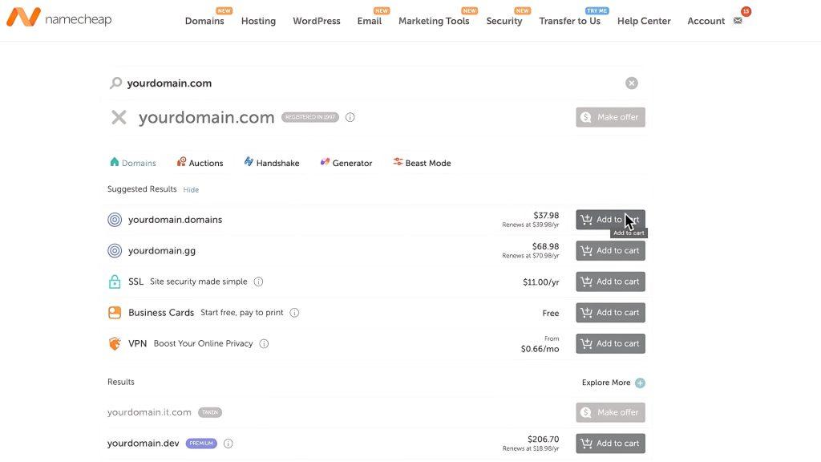Open the Email navigation menu
The image size is (821, 462).
(369, 21)
